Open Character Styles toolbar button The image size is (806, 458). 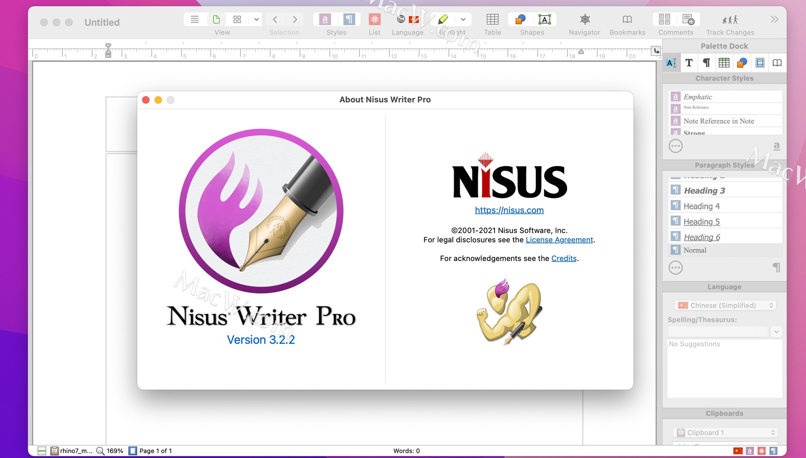tap(325, 19)
